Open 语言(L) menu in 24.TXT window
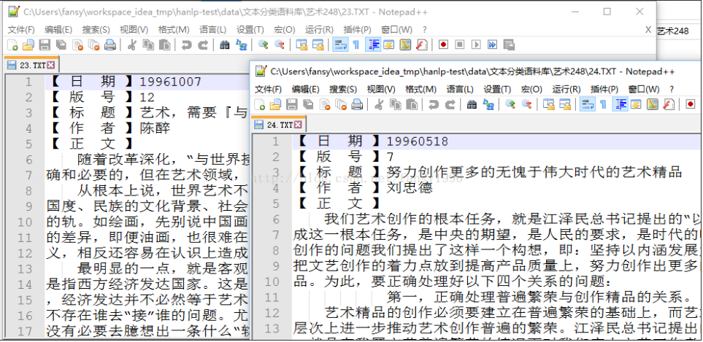This screenshot has height=342, width=703. click(x=460, y=89)
